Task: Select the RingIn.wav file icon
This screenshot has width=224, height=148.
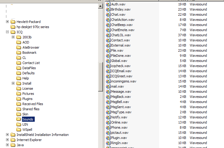Action: (108, 143)
